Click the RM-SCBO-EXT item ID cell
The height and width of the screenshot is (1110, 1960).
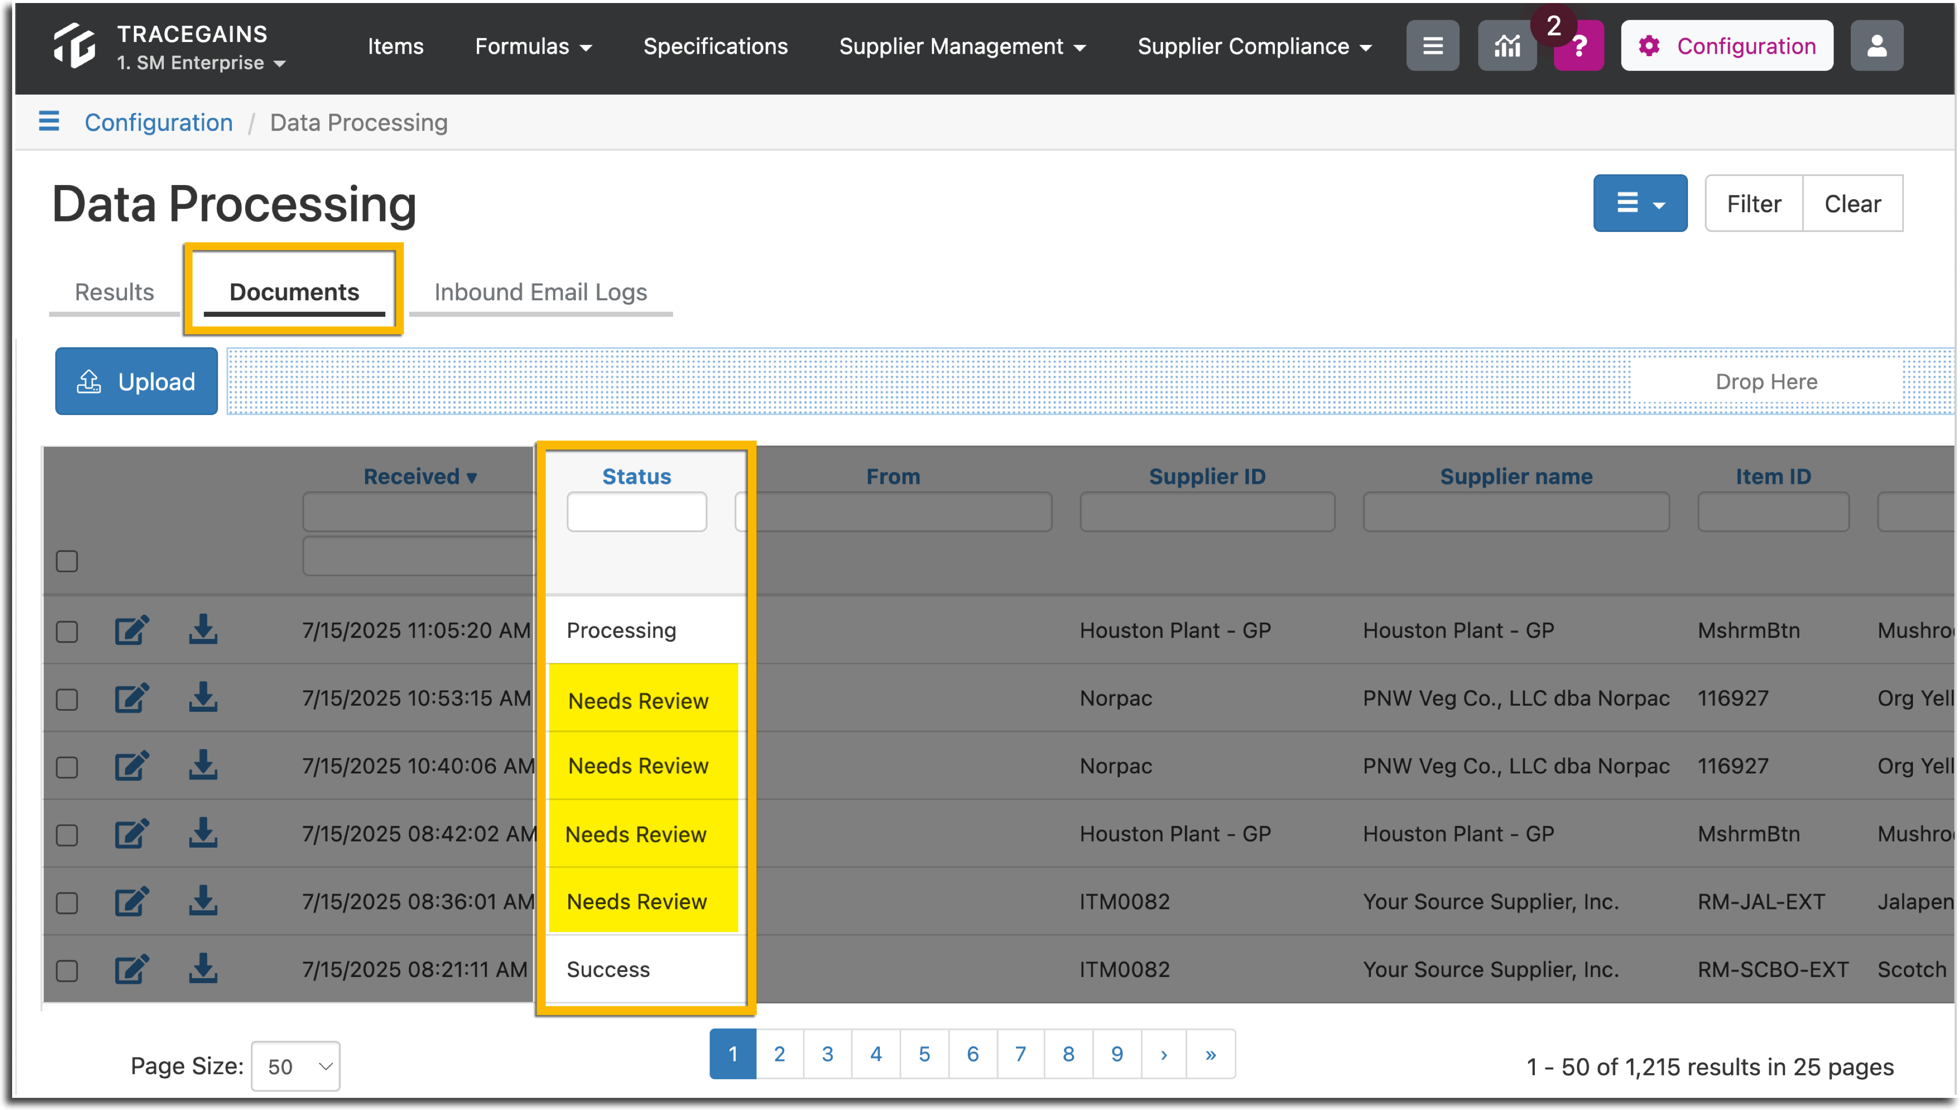coord(1772,969)
